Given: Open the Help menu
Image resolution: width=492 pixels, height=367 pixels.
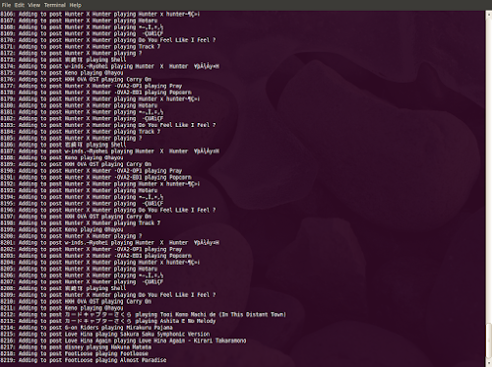Looking at the screenshot, I should 76,5.
